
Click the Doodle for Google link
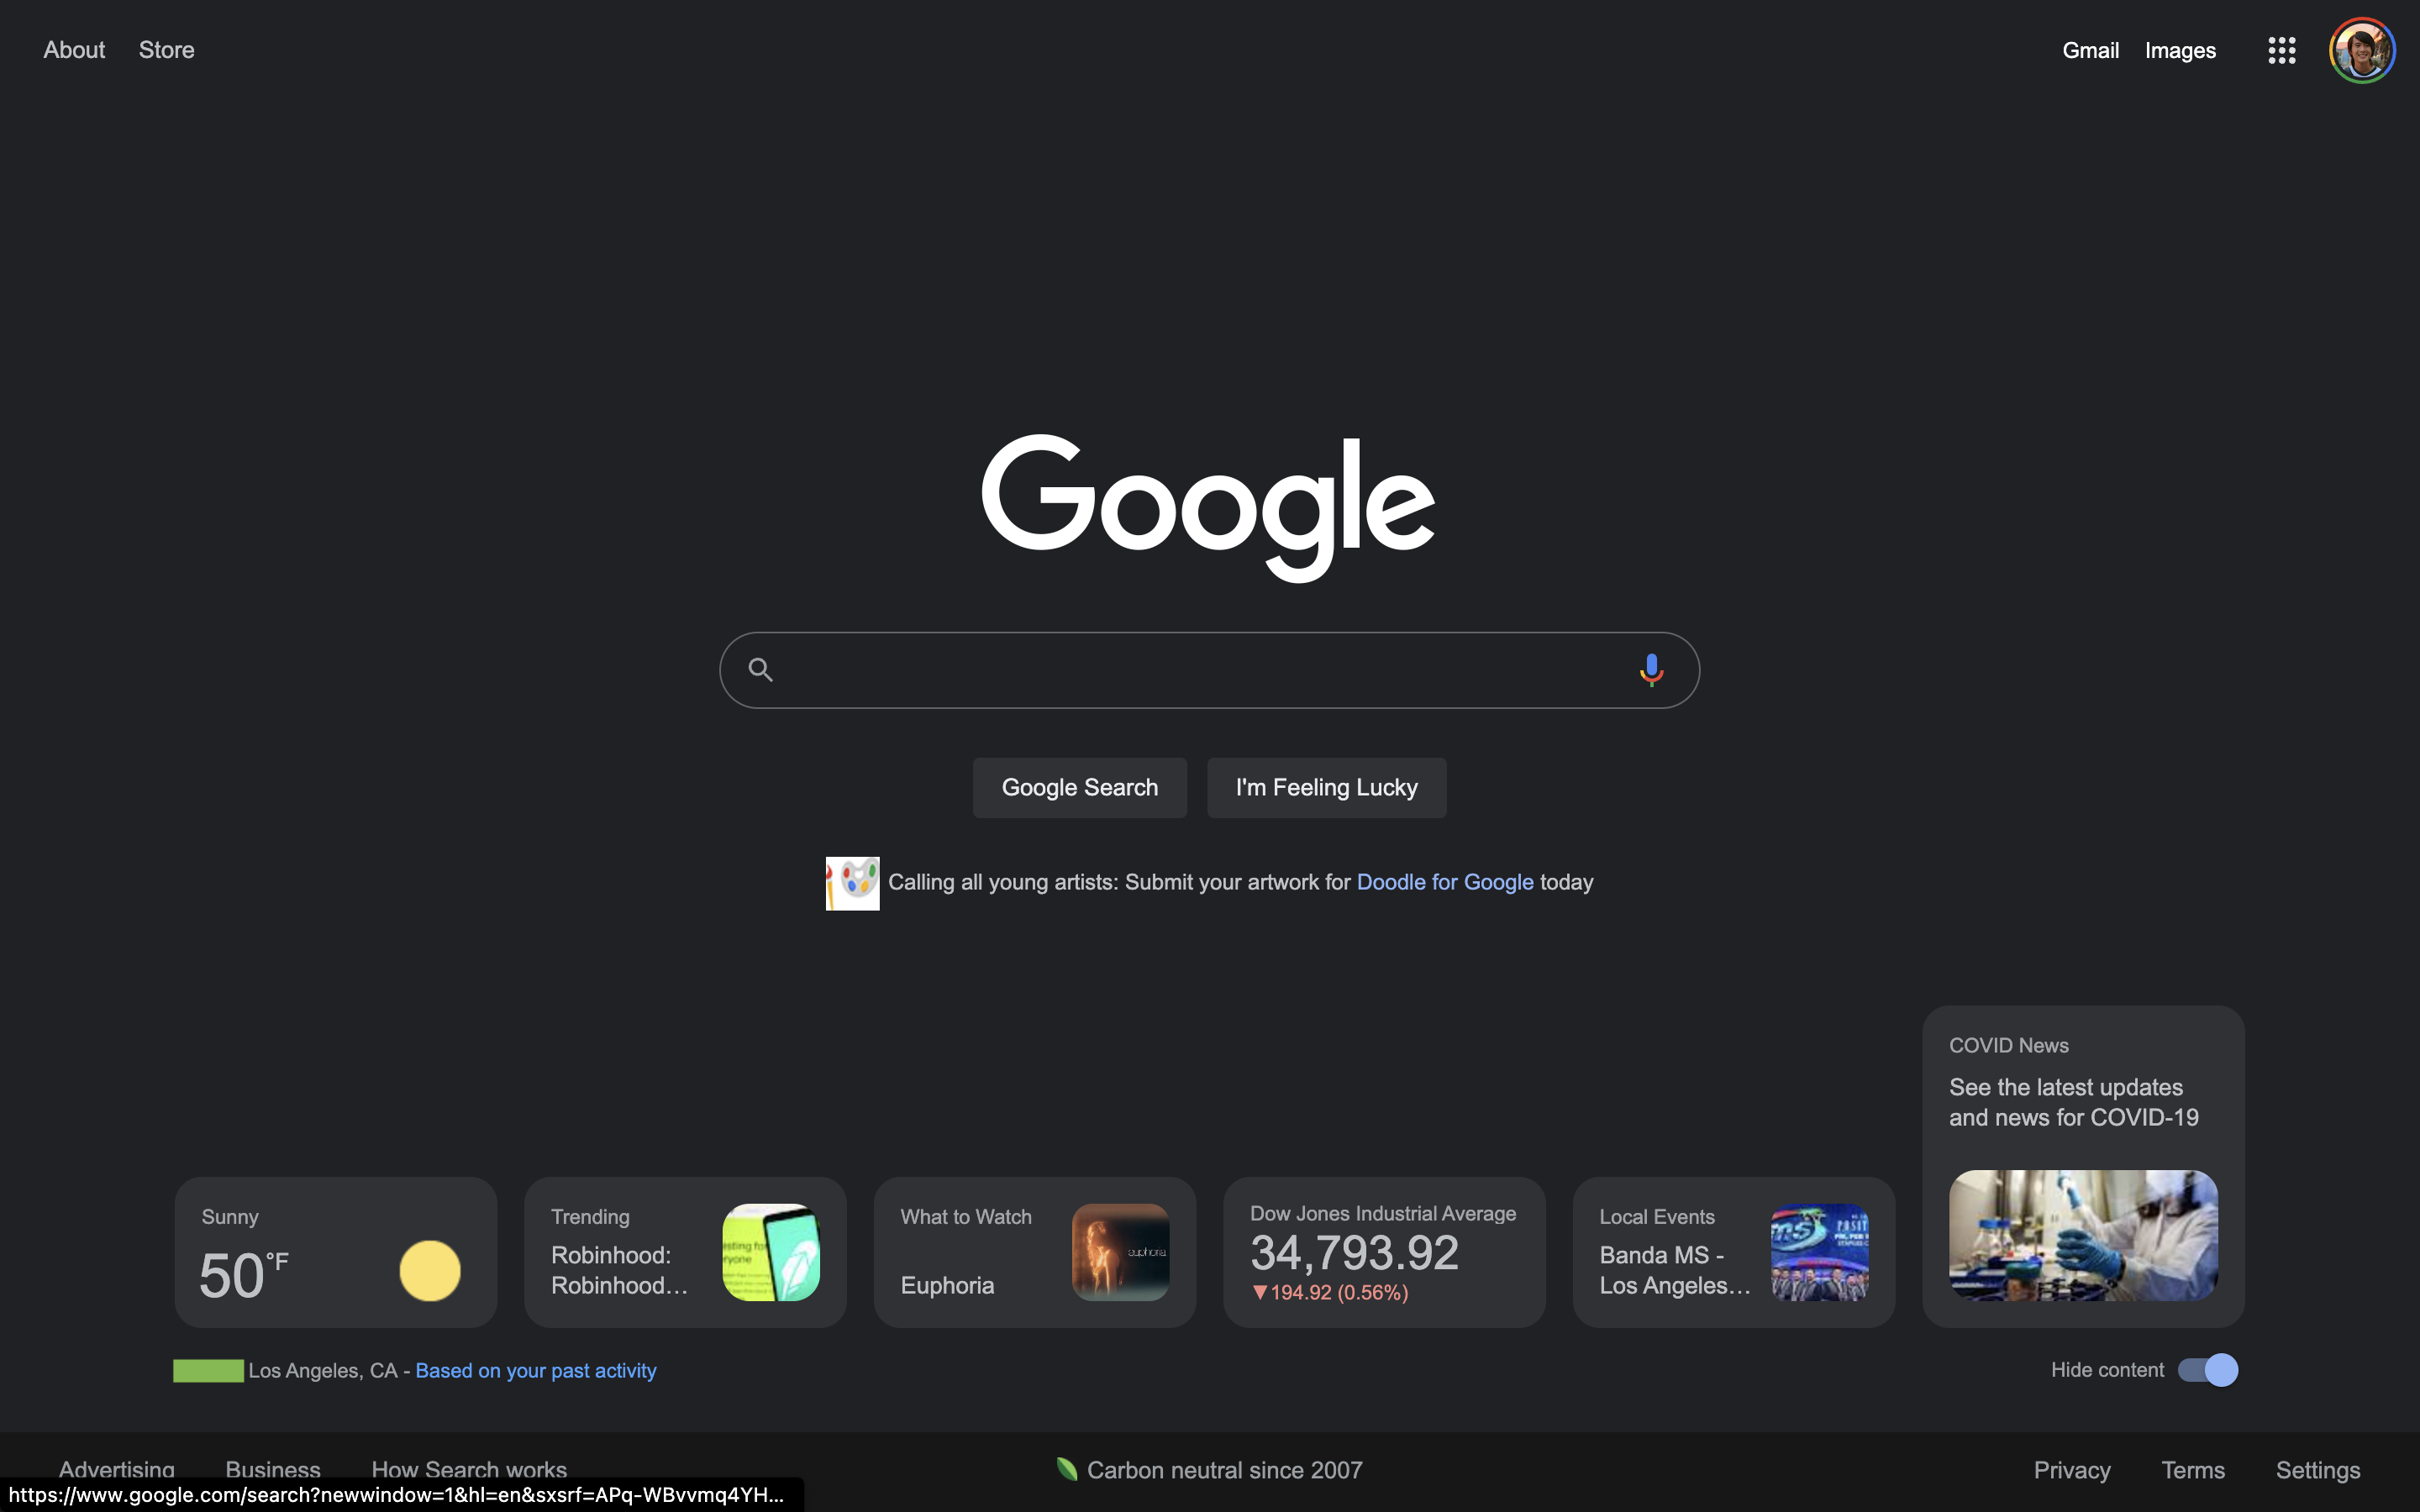(x=1444, y=879)
